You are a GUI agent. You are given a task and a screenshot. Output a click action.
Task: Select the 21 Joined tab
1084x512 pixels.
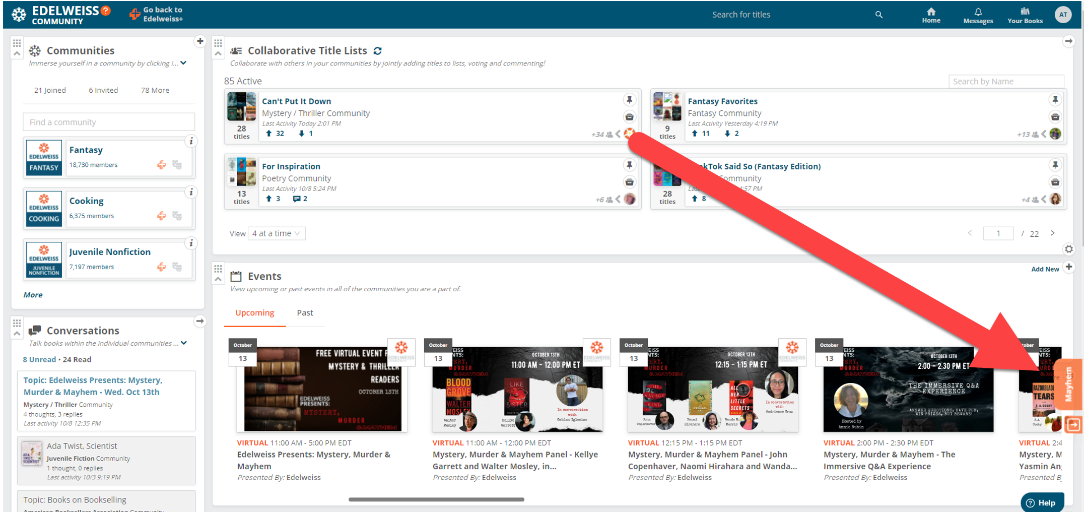[x=50, y=90]
